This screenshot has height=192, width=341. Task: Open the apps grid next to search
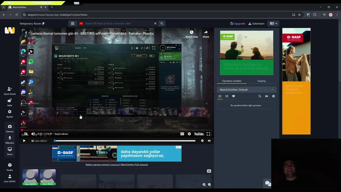(x=72, y=23)
